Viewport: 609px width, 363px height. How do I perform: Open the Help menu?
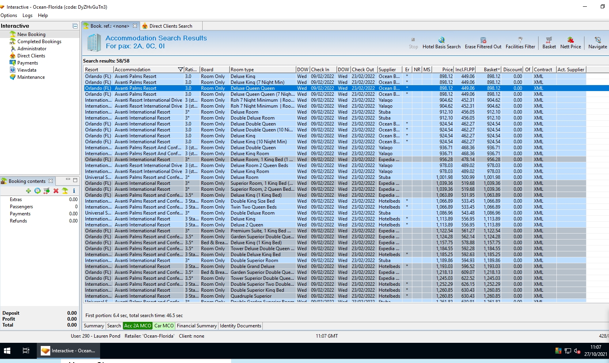click(x=43, y=15)
